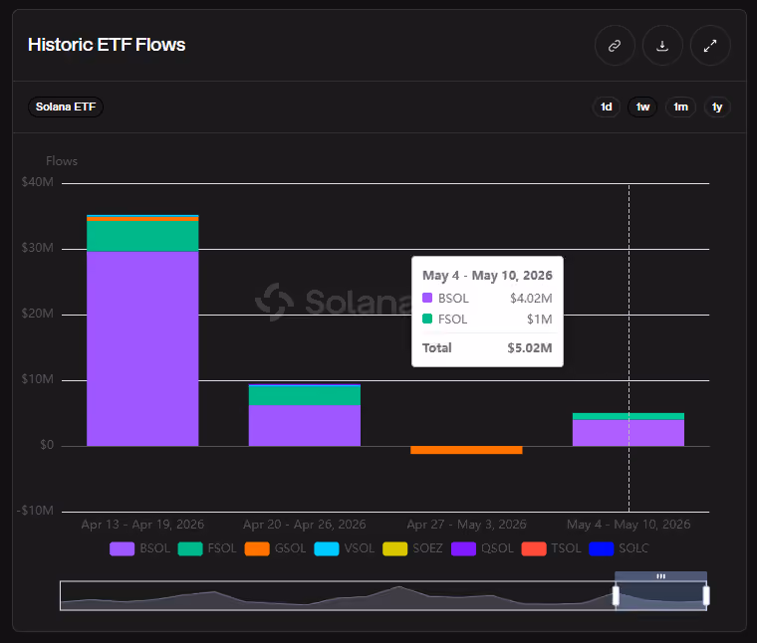Click the FSOL segment of the Apr 13 bar

[x=142, y=236]
